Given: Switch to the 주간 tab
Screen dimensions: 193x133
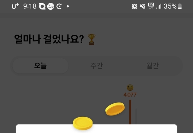Looking at the screenshot, I should pyautogui.click(x=96, y=66).
